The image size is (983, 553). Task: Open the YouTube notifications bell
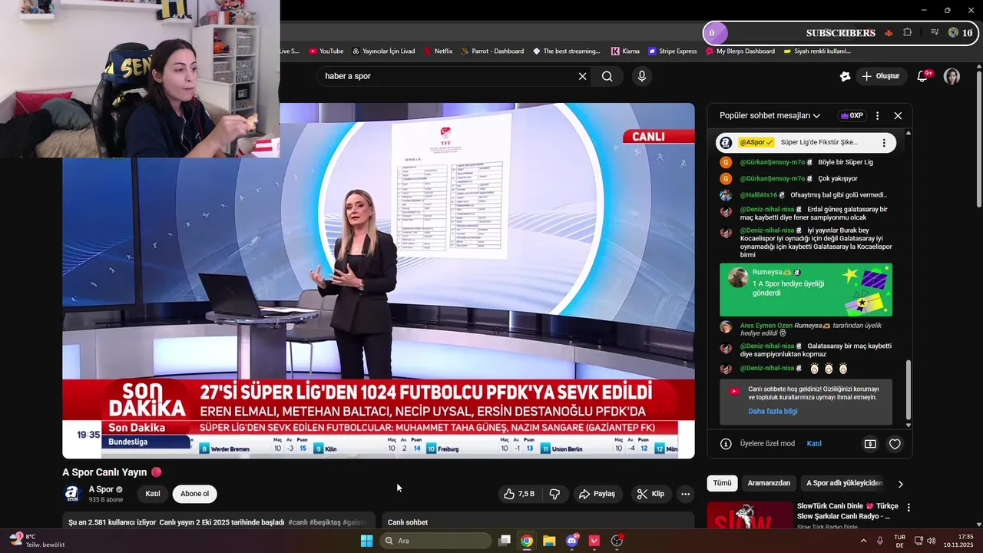coord(923,76)
